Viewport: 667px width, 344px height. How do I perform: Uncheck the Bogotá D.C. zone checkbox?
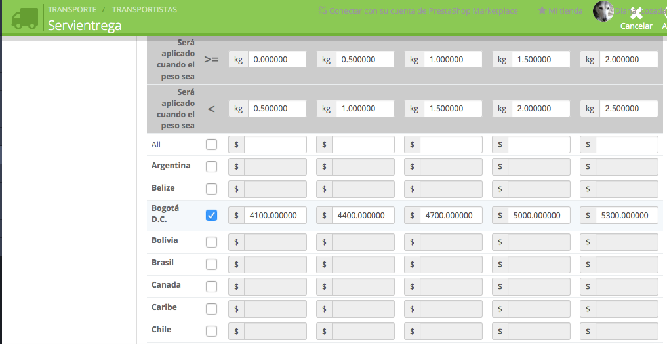pos(211,215)
